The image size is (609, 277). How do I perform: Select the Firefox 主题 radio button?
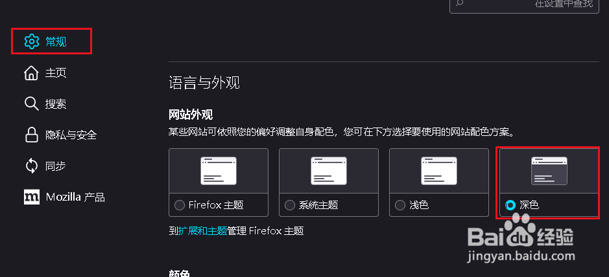[x=180, y=205]
